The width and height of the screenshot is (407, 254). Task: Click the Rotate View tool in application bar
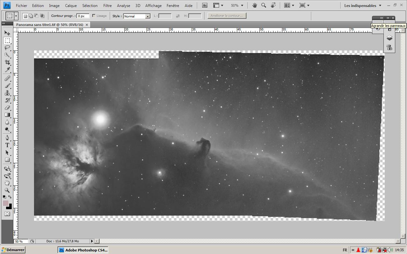(x=273, y=5)
